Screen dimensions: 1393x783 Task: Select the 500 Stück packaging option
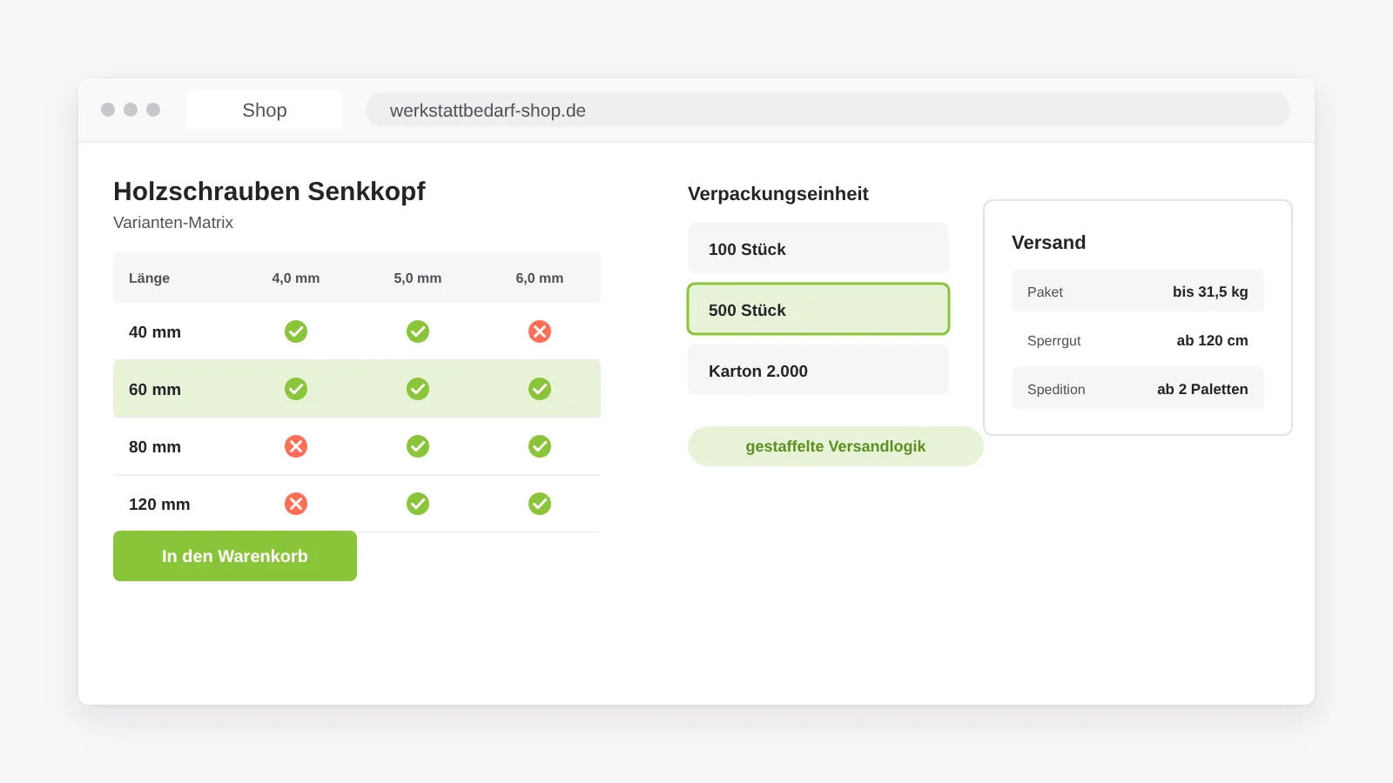coord(818,309)
